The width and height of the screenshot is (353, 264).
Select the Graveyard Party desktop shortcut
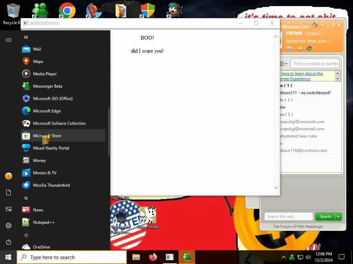pos(121,220)
